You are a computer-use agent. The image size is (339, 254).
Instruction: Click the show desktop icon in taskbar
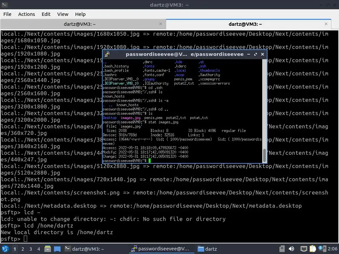57,249
